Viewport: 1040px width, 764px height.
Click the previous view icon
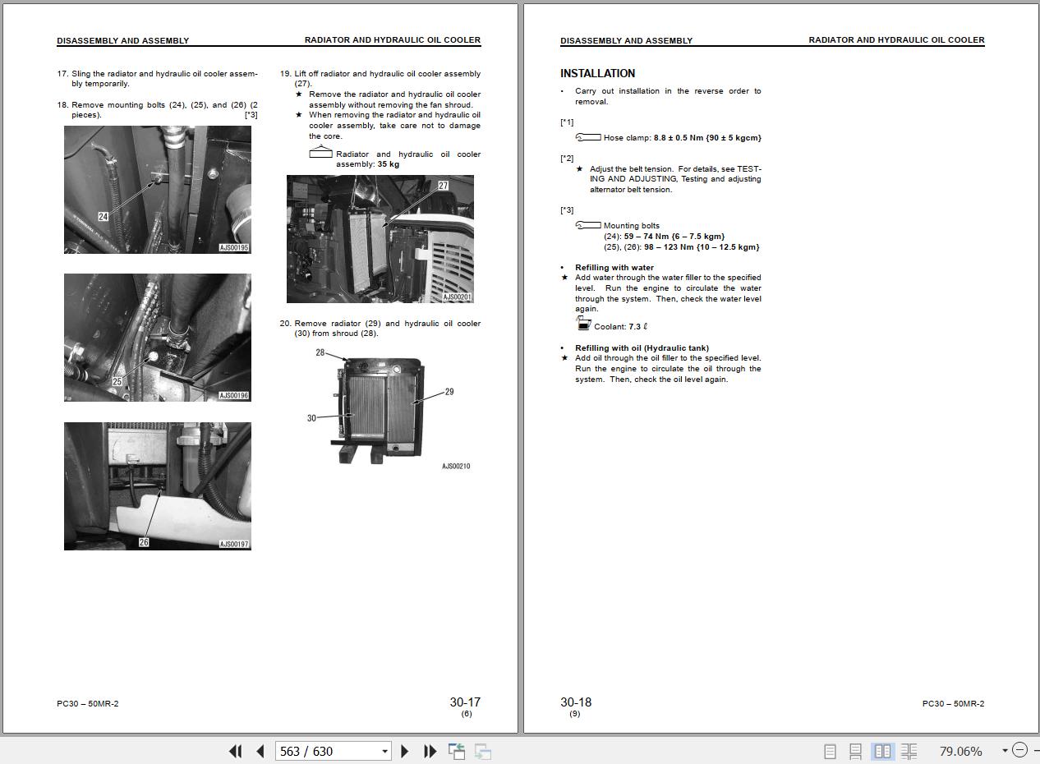(457, 751)
